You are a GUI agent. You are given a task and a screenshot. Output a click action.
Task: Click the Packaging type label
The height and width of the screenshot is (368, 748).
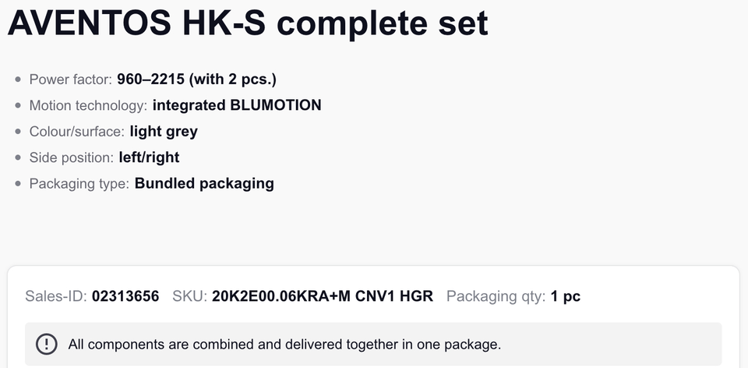click(79, 184)
